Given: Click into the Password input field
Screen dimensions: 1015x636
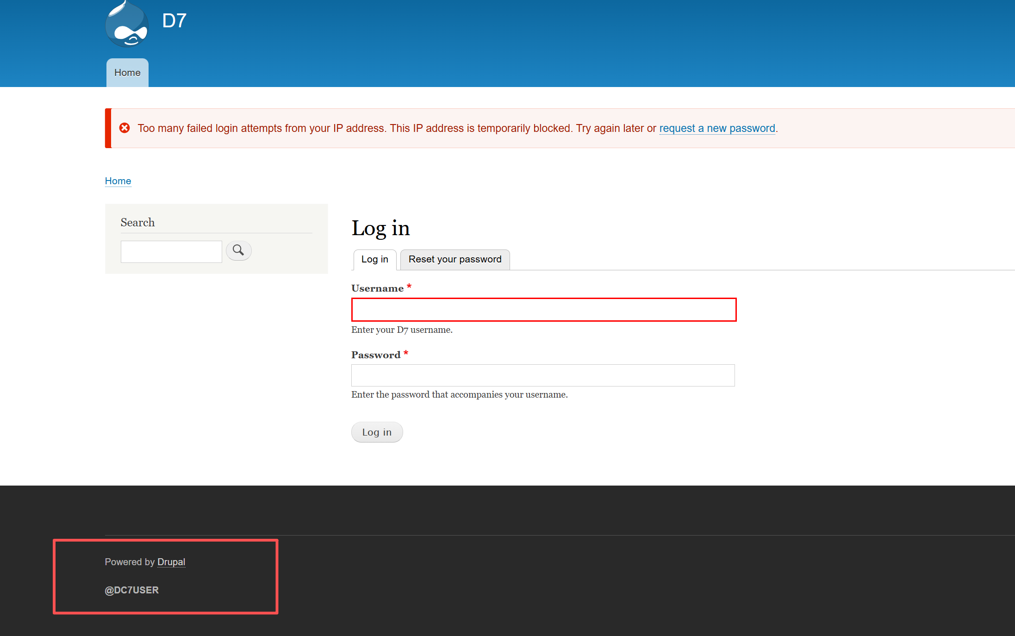Looking at the screenshot, I should pos(542,375).
